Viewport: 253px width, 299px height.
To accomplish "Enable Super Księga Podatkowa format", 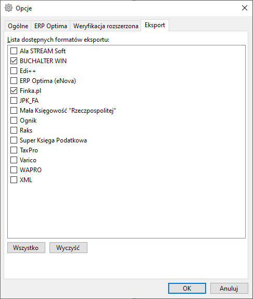I will coord(14,140).
